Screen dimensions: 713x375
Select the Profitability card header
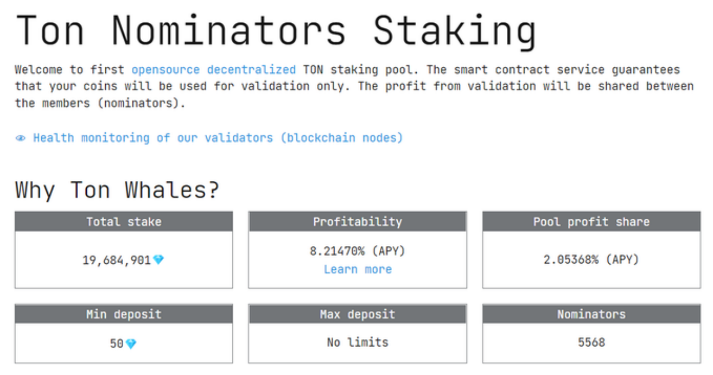click(x=358, y=221)
